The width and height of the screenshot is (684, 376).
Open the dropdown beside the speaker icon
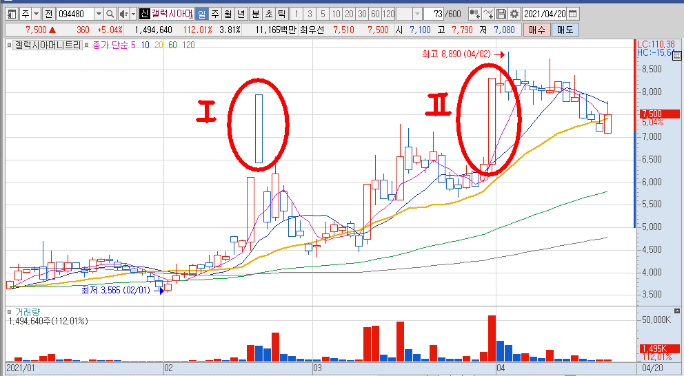click(132, 14)
